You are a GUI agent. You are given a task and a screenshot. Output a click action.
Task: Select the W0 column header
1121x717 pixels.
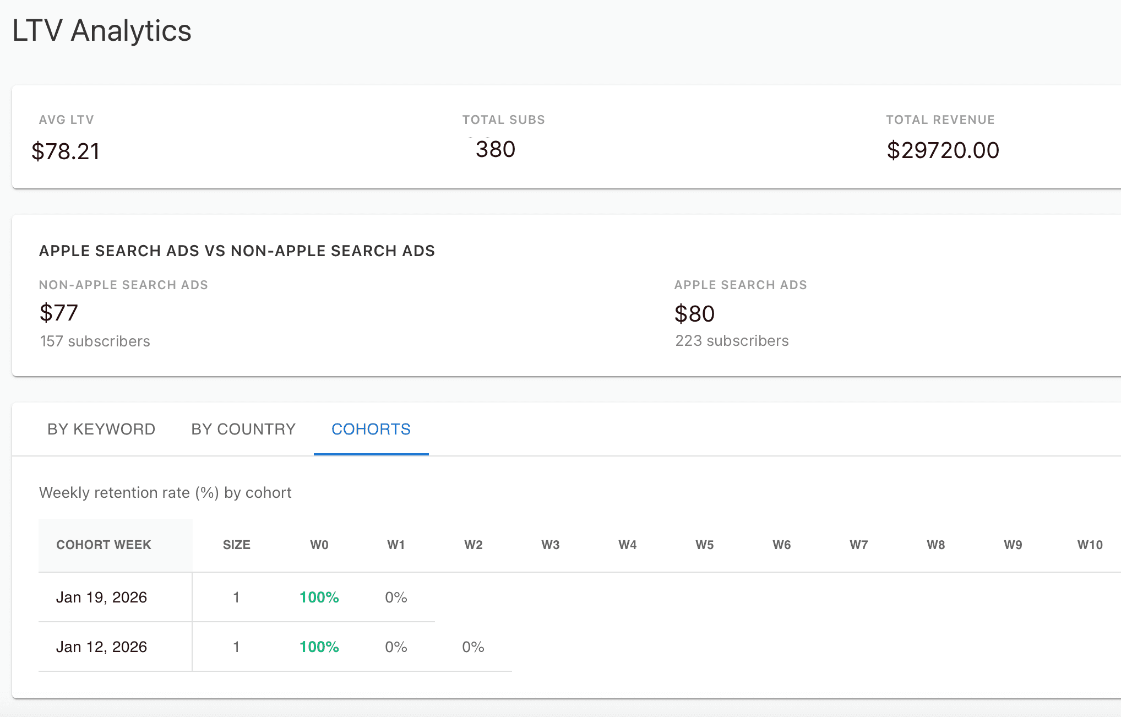[x=318, y=545]
